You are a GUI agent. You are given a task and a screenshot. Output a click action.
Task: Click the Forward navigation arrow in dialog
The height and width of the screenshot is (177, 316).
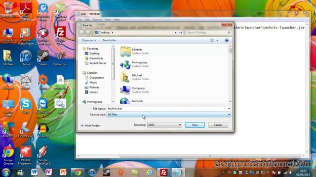point(88,32)
